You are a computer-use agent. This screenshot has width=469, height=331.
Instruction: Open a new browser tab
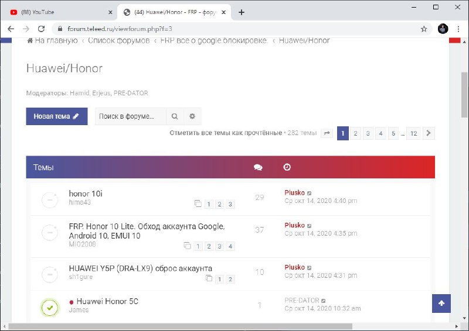pyautogui.click(x=242, y=12)
